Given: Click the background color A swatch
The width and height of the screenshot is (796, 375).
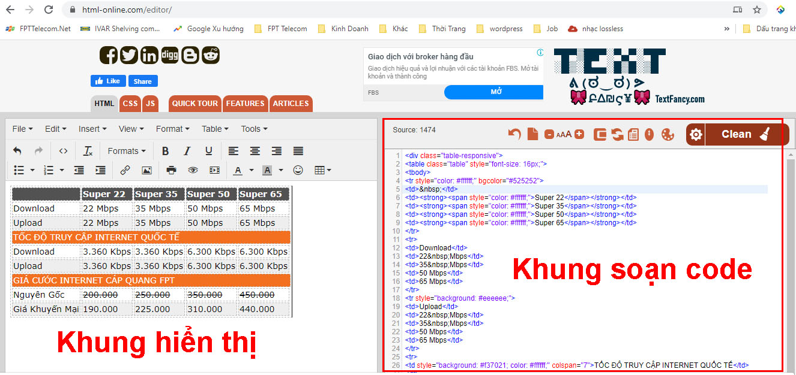Looking at the screenshot, I should tap(267, 170).
